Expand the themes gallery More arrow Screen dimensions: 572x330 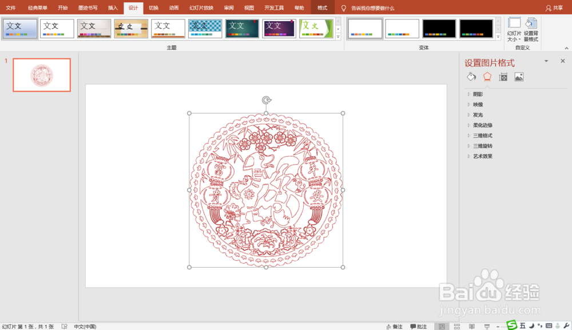[x=338, y=37]
